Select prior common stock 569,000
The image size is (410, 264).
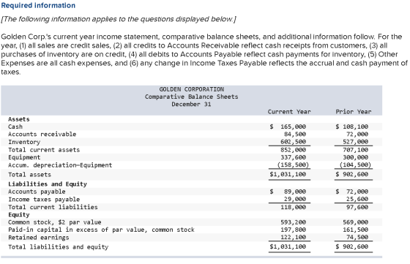click(x=356, y=222)
